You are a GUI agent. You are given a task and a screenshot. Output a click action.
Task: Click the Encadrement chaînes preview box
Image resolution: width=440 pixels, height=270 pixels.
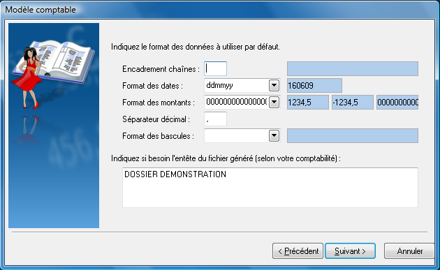(x=353, y=68)
